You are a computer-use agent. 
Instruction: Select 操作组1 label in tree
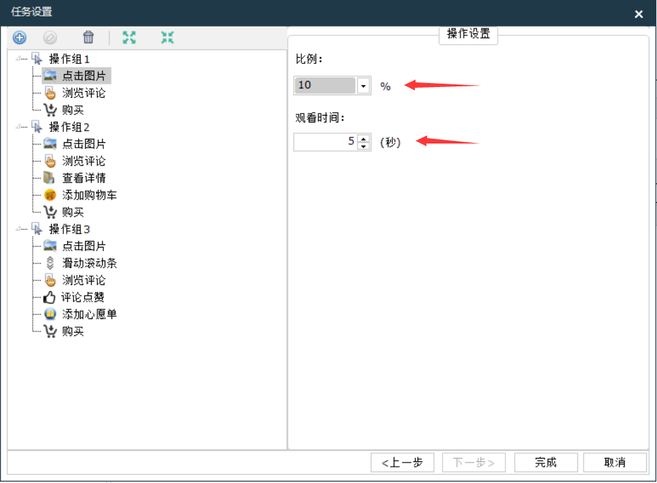click(x=69, y=59)
